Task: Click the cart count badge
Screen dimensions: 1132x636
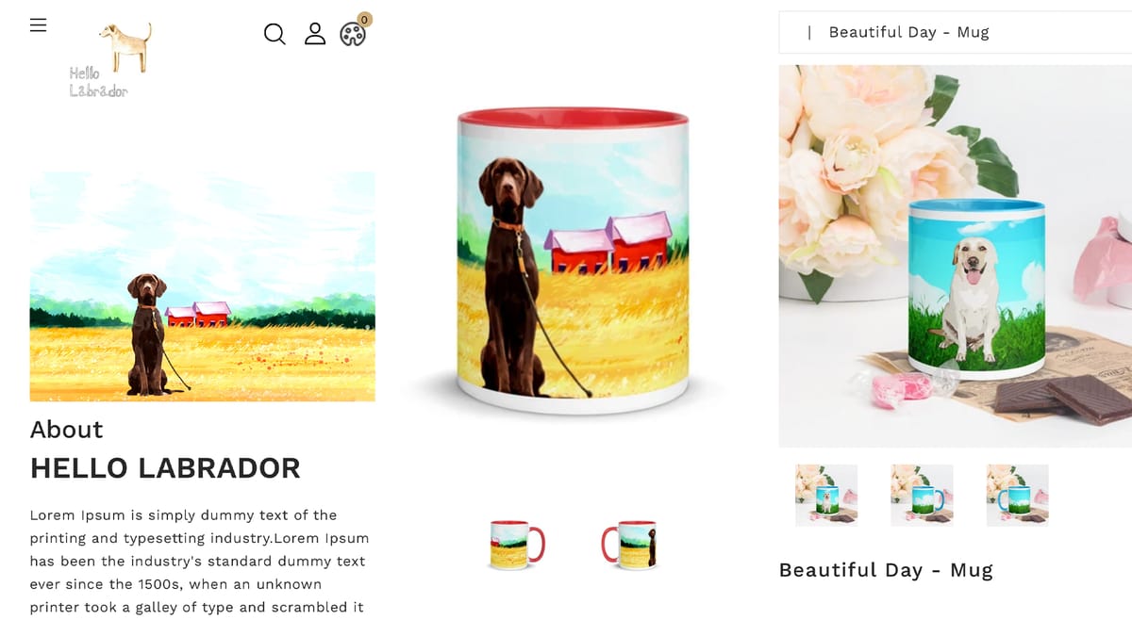Action: pos(364,19)
